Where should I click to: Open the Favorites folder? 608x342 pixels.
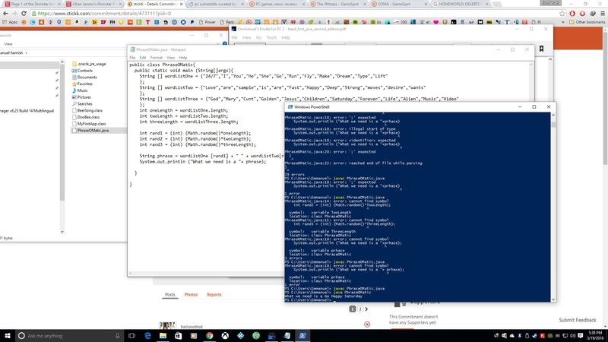pos(84,84)
